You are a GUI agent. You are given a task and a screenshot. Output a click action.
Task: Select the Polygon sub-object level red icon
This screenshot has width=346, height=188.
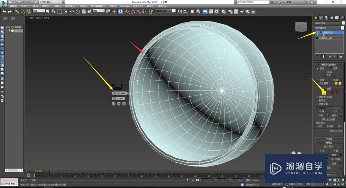(x=333, y=92)
